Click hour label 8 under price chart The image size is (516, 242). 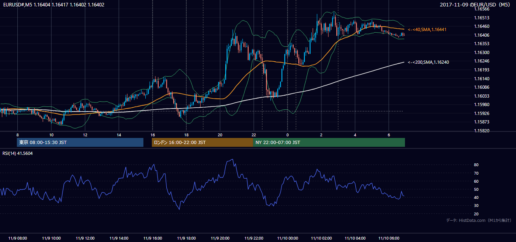tap(17, 135)
